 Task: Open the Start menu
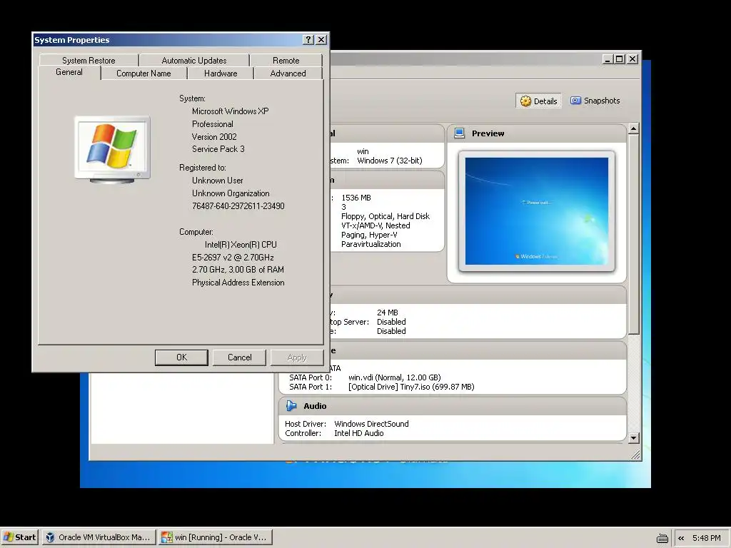pyautogui.click(x=19, y=537)
